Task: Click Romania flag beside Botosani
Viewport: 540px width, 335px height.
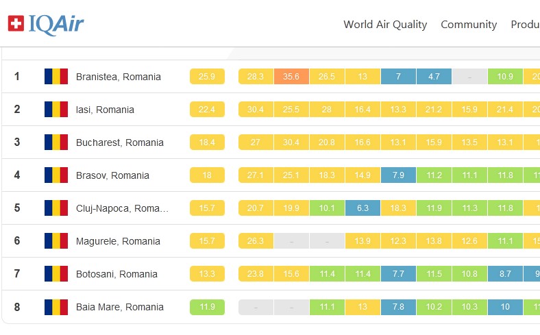Action: (56, 274)
